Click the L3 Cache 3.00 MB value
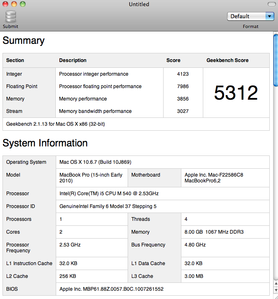The image size is (278, 299). click(194, 276)
